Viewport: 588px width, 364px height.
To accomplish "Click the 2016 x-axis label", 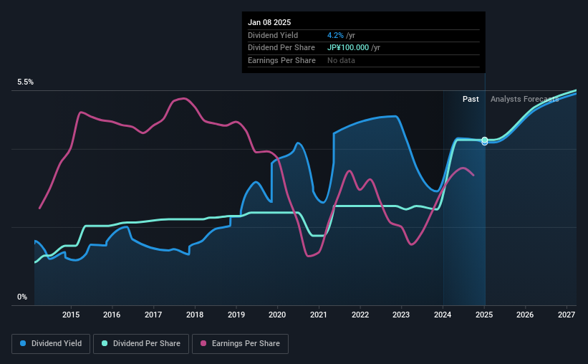I will click(x=112, y=315).
